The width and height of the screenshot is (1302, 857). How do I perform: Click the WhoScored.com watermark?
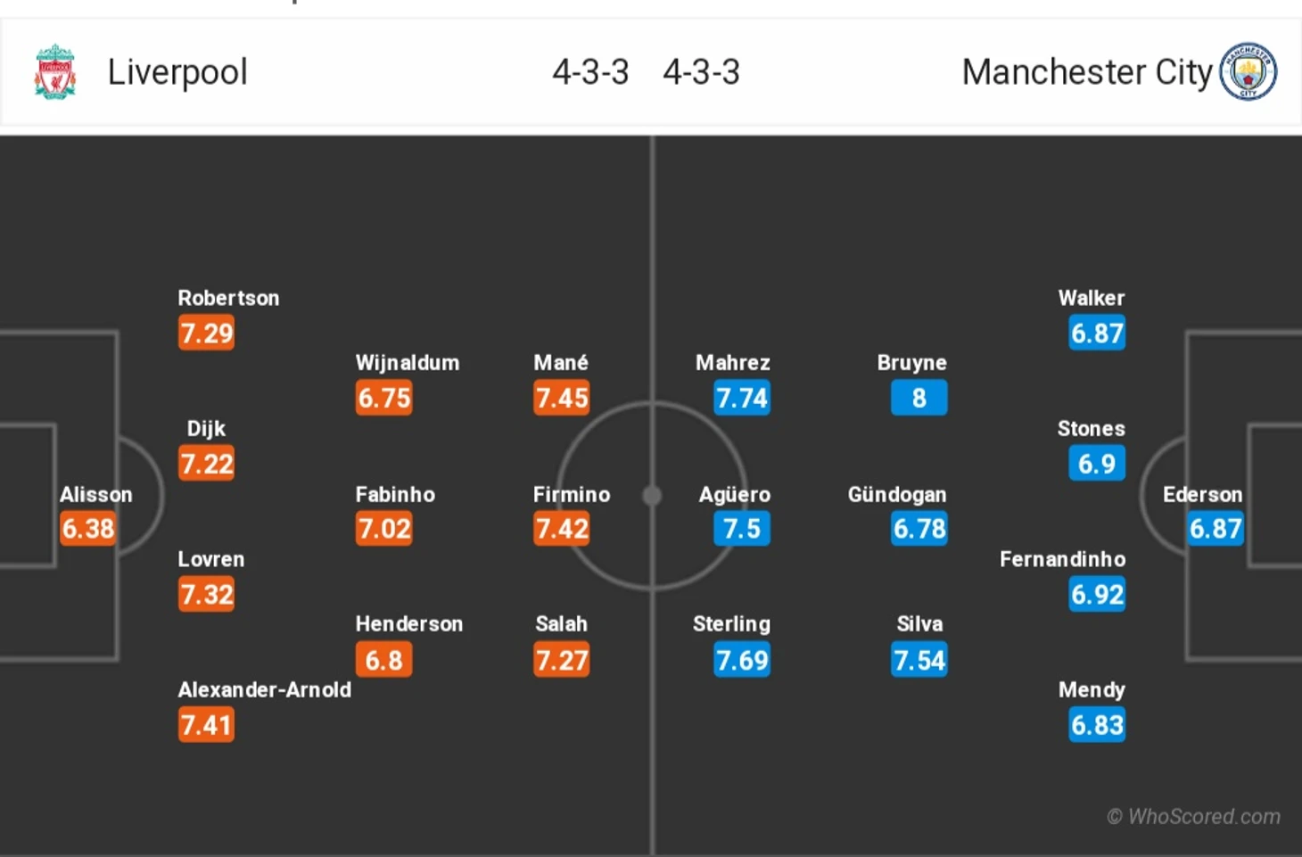coord(1194,816)
